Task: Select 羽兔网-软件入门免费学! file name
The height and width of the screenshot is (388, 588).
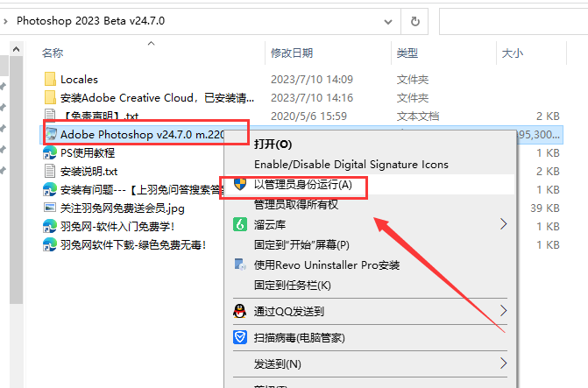Action: coord(117,227)
